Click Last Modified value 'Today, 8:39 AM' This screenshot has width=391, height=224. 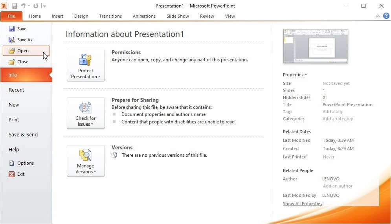pos(338,140)
